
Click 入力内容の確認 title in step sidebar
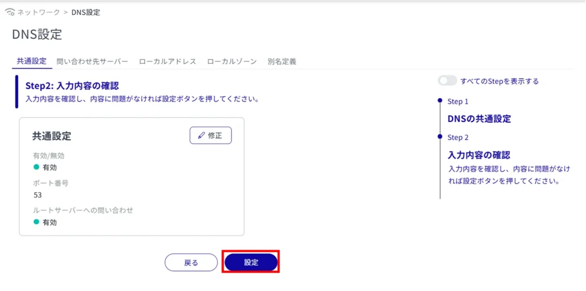pyautogui.click(x=478, y=155)
